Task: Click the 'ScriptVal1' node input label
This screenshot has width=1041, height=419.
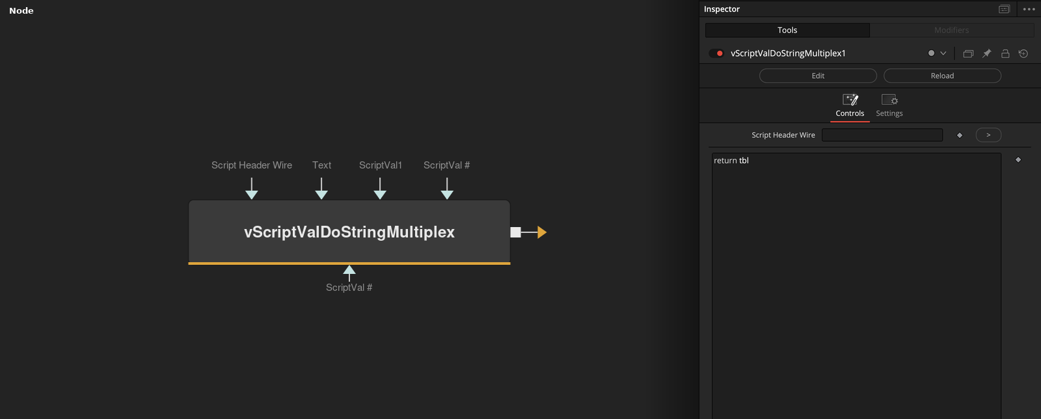Action: (x=381, y=165)
